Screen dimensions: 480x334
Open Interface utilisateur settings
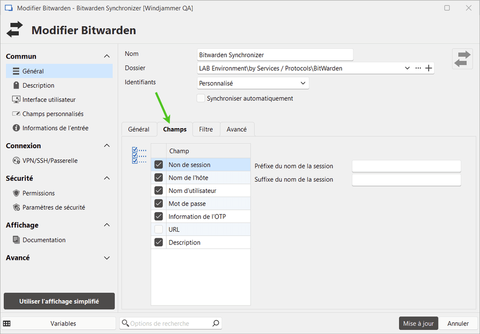(x=49, y=99)
